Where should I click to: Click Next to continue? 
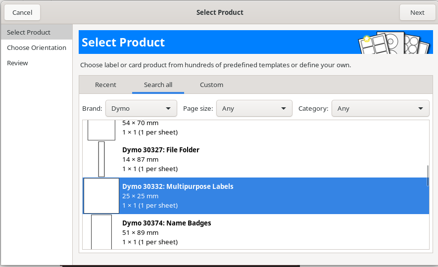pos(417,12)
